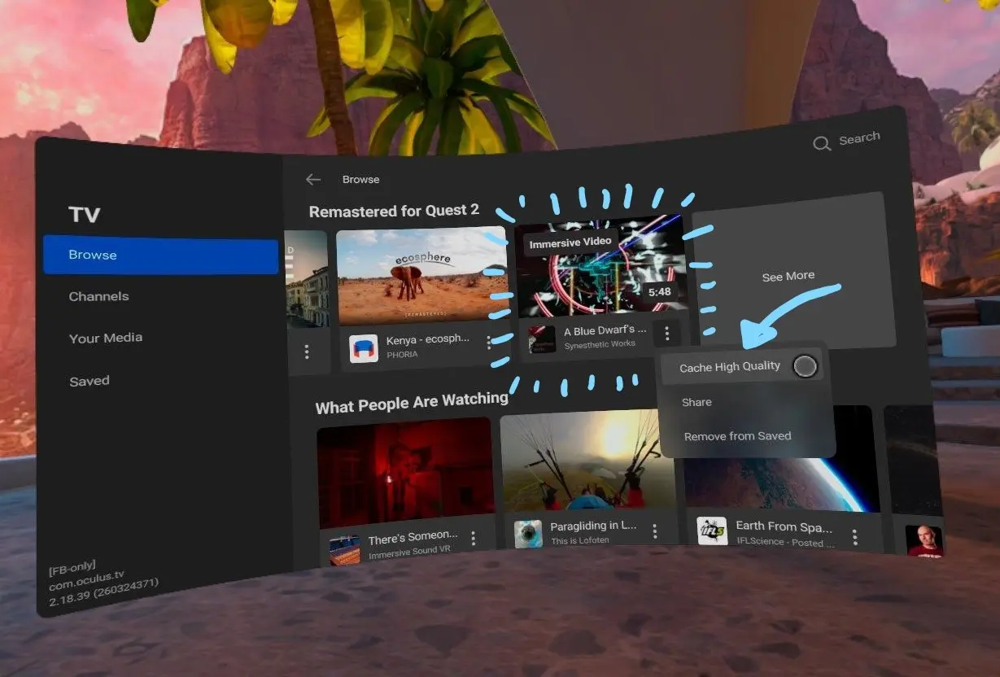Viewport: 1000px width, 677px height.
Task: Choose Remove from Saved menu entry
Action: click(x=737, y=436)
